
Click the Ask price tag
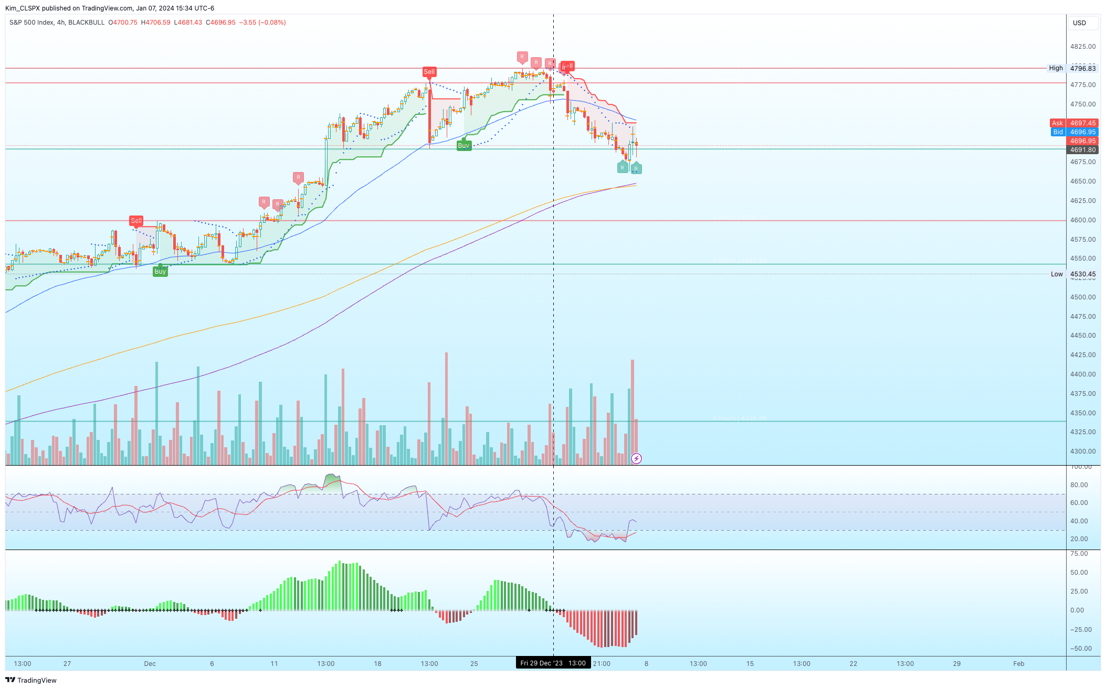tap(1057, 123)
